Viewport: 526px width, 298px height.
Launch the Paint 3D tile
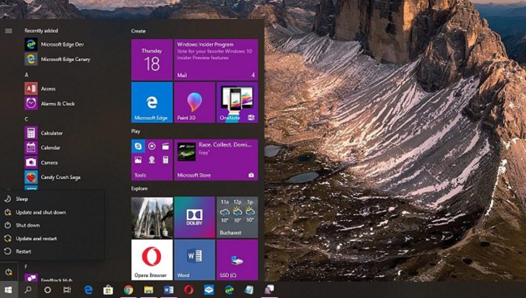[x=194, y=102]
